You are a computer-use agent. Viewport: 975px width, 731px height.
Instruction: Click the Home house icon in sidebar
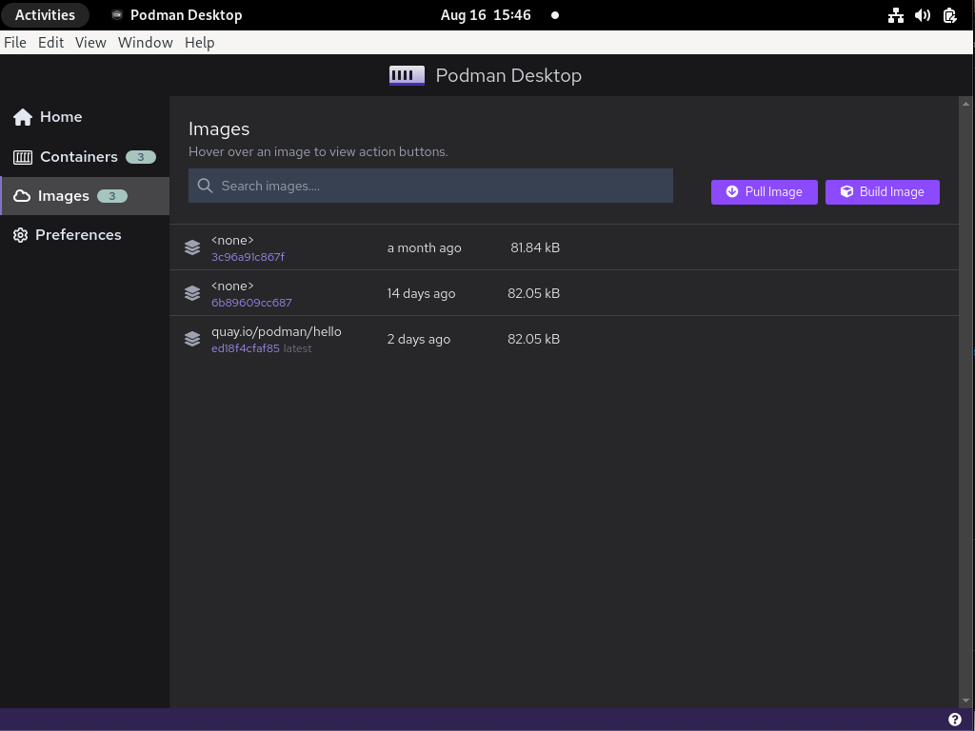pyautogui.click(x=23, y=117)
